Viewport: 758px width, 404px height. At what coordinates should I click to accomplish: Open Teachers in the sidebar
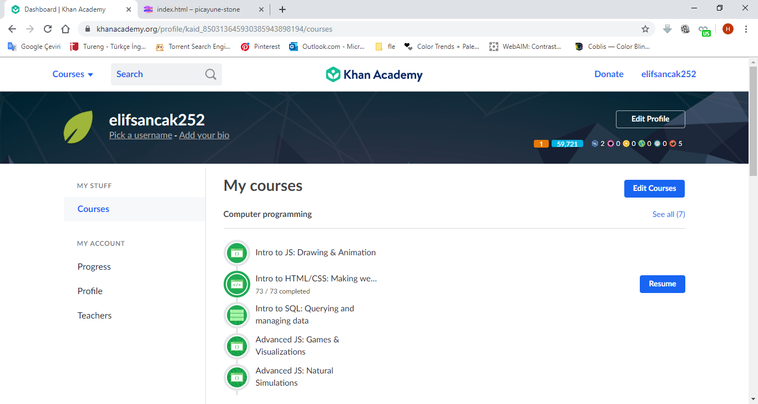pyautogui.click(x=94, y=316)
